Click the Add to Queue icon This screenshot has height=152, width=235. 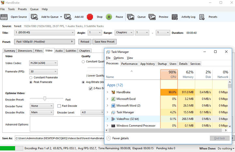[x=35, y=17]
